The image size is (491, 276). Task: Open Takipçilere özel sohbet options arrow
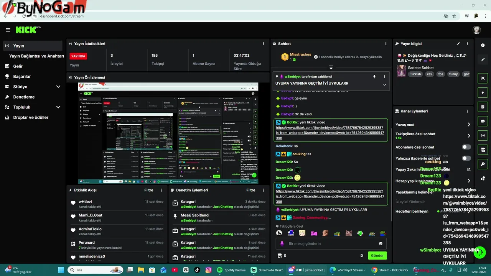click(x=468, y=136)
